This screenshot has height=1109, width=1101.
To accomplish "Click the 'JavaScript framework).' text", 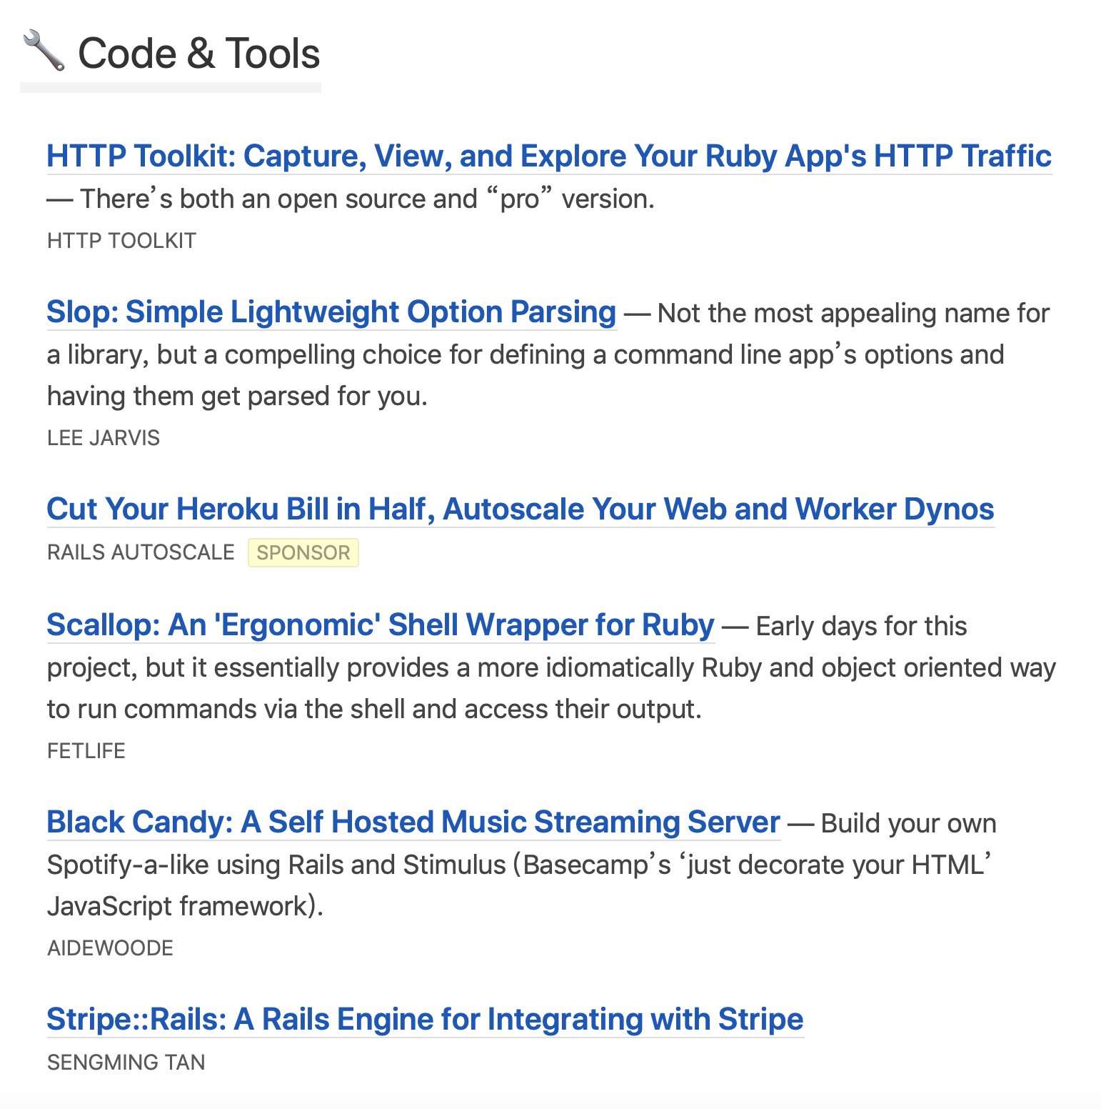I will point(185,907).
